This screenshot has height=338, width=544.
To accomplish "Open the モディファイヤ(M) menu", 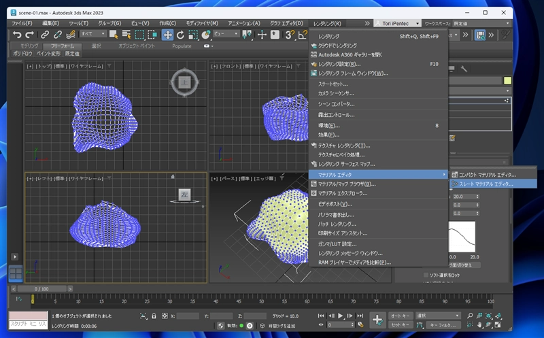I will point(202,23).
